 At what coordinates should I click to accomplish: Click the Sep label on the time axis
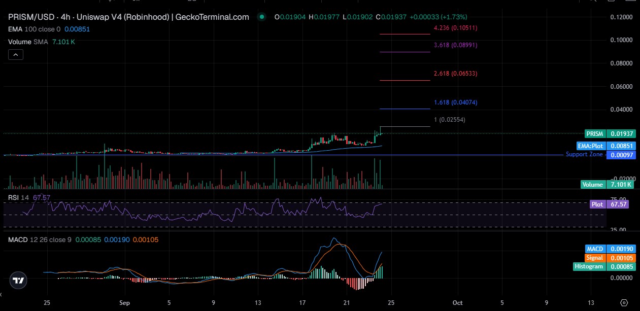click(x=125, y=303)
